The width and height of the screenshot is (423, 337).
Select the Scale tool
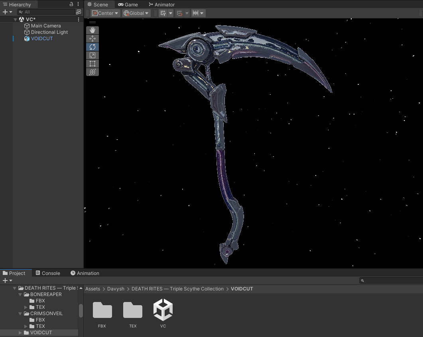click(x=92, y=55)
